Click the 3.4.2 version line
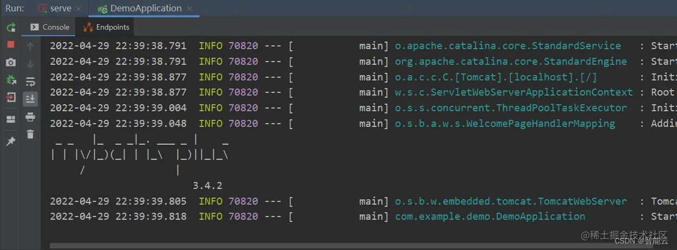Image resolution: width=677 pixels, height=250 pixels. [207, 186]
